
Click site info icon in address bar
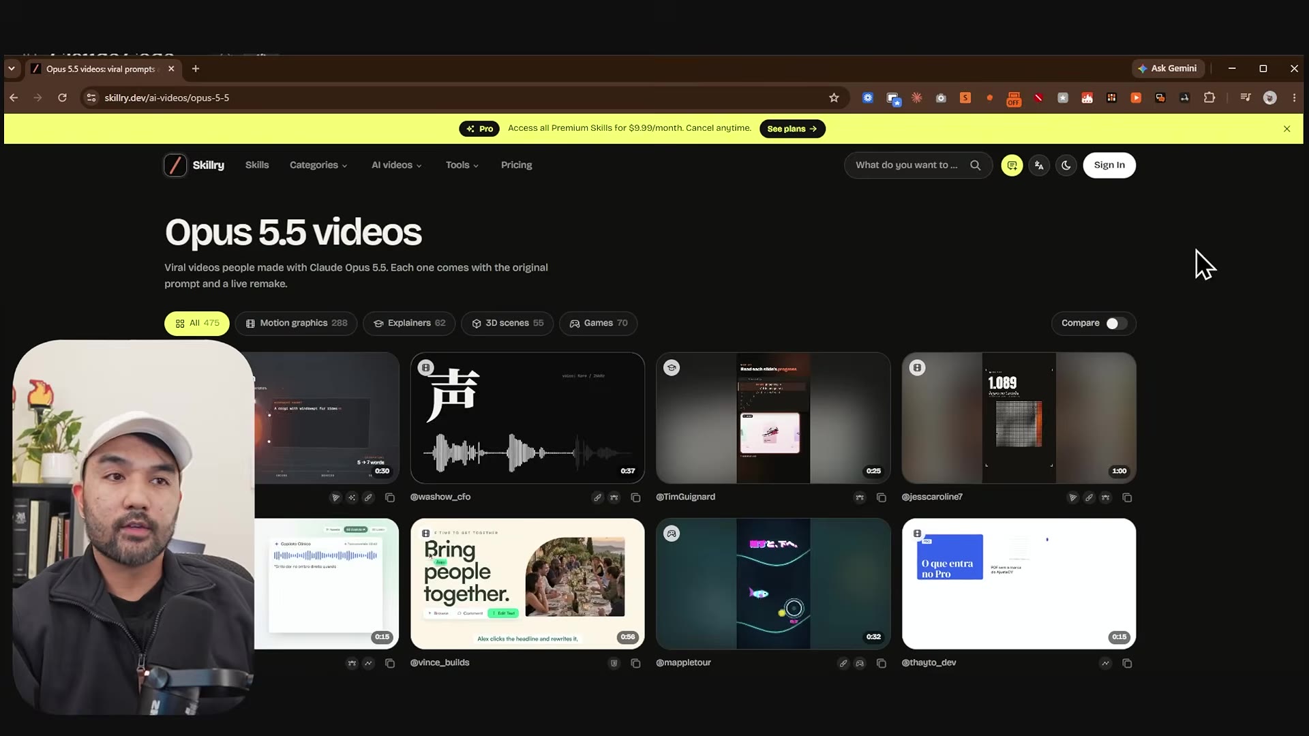(x=91, y=97)
